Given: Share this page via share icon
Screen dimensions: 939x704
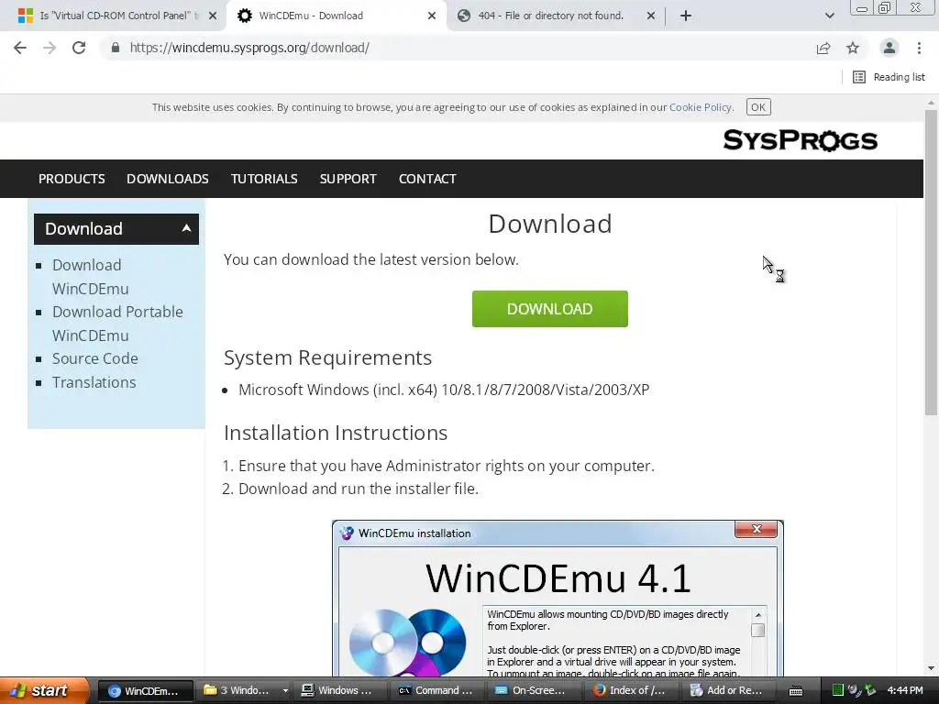Looking at the screenshot, I should (x=823, y=48).
